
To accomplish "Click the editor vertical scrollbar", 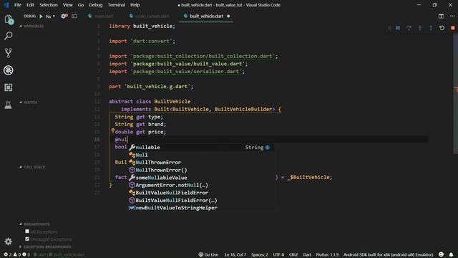I will (x=456, y=94).
